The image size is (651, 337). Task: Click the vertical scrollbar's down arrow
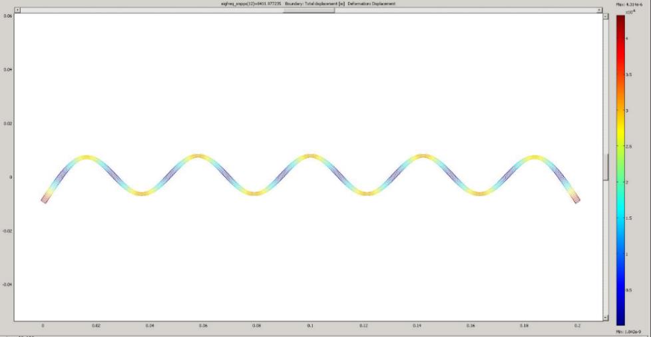[x=606, y=318]
